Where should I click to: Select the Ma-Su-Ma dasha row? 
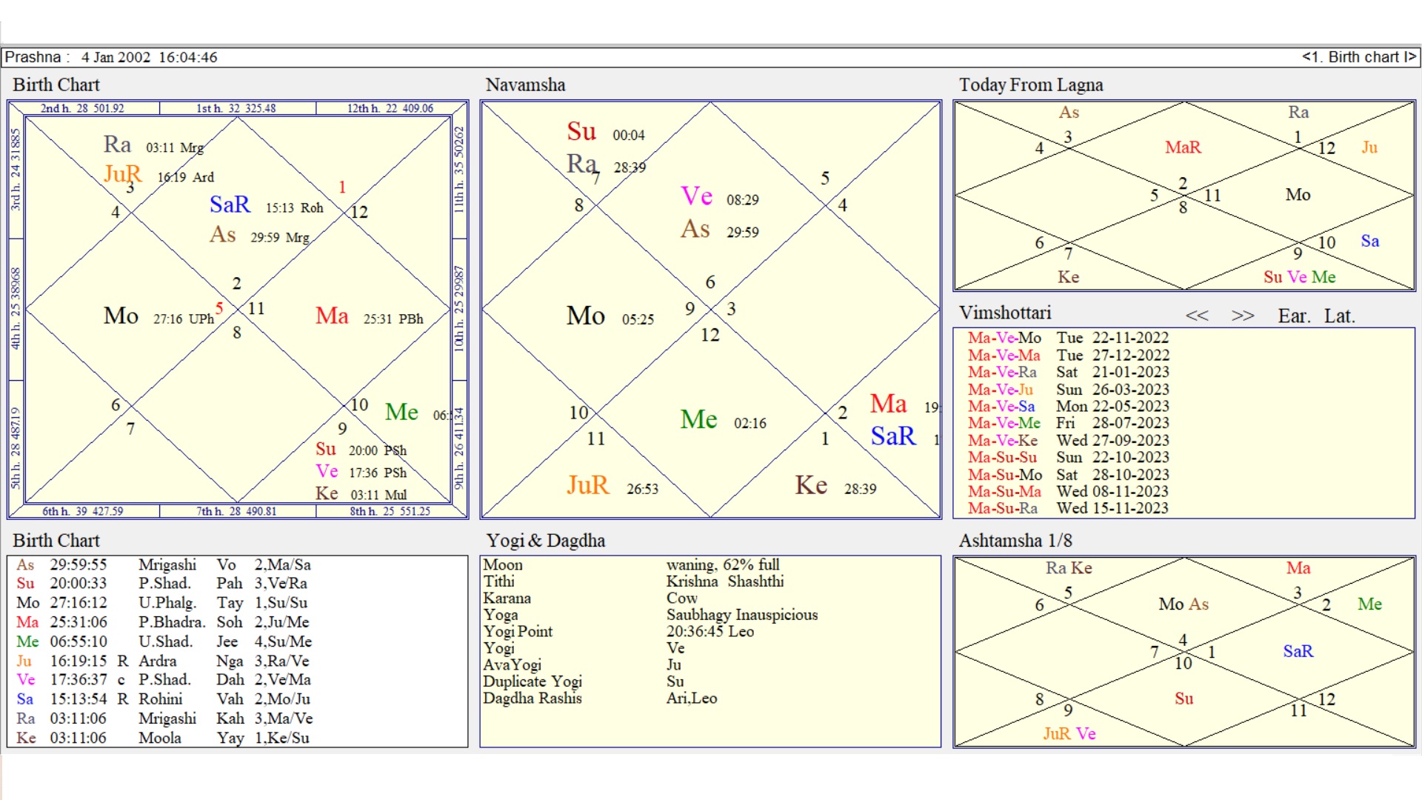(1068, 491)
